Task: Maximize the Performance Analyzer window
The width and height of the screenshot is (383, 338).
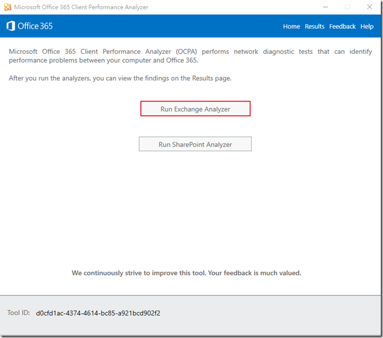Action: 347,7
